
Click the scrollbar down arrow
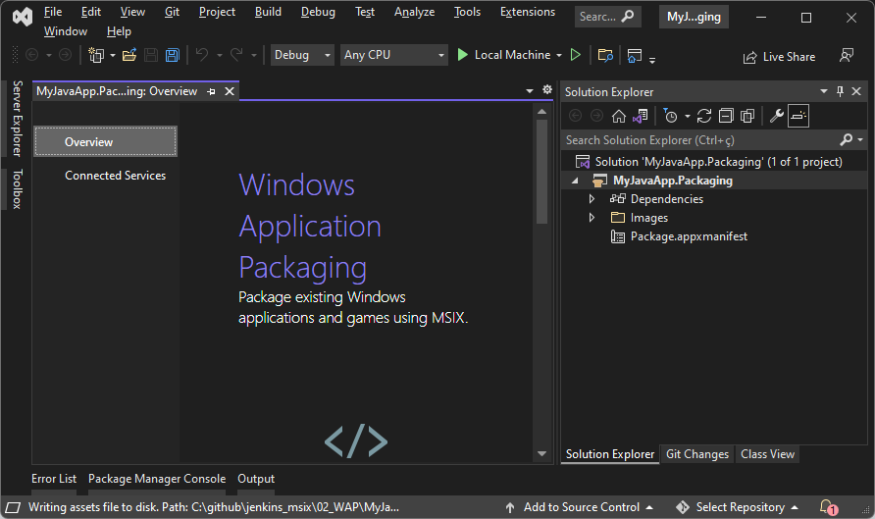click(541, 453)
